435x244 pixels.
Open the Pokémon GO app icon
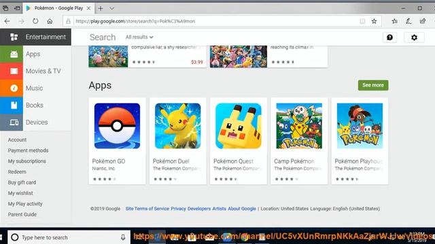[x=117, y=126]
